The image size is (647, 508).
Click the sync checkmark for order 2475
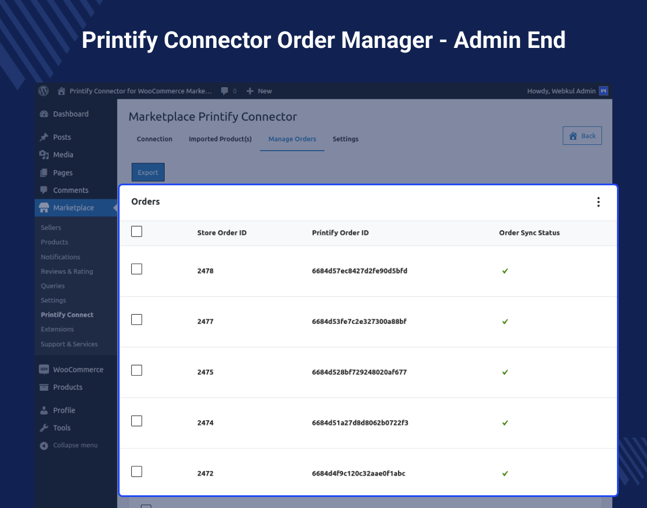point(505,372)
